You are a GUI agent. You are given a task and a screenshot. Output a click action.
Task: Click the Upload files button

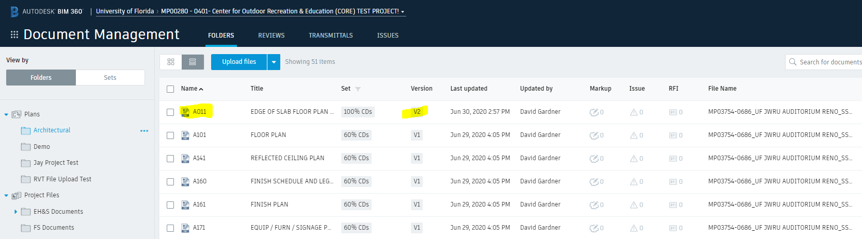(239, 62)
